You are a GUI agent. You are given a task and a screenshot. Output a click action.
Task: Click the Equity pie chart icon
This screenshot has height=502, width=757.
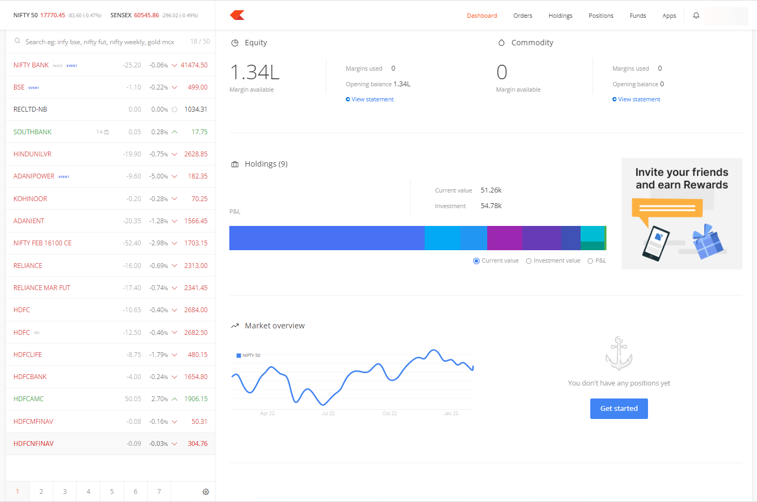coord(234,42)
